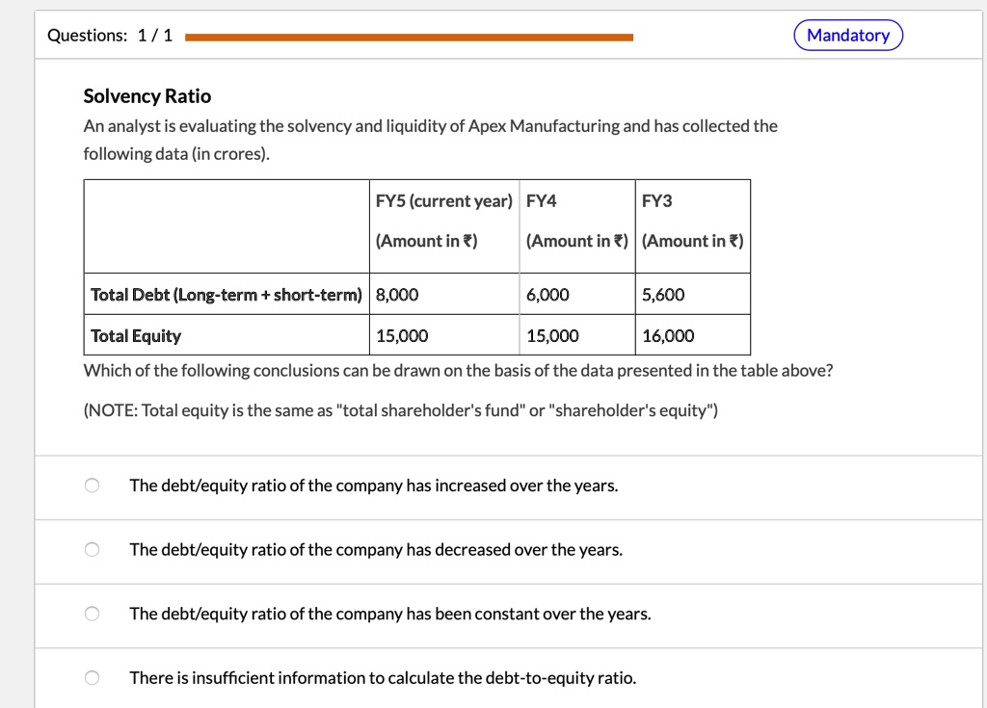Click the FY5 equity cell 15,000

tap(444, 335)
